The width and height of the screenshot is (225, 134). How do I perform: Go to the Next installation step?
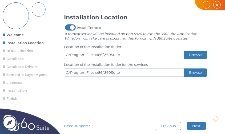click(196, 126)
